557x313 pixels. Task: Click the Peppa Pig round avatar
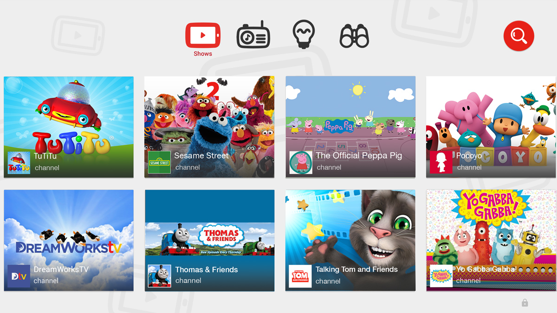coord(301,162)
